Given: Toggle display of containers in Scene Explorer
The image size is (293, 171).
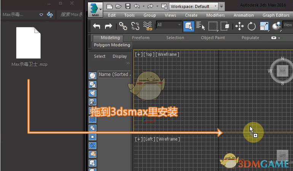Looking at the screenshot, I should tap(92, 154).
